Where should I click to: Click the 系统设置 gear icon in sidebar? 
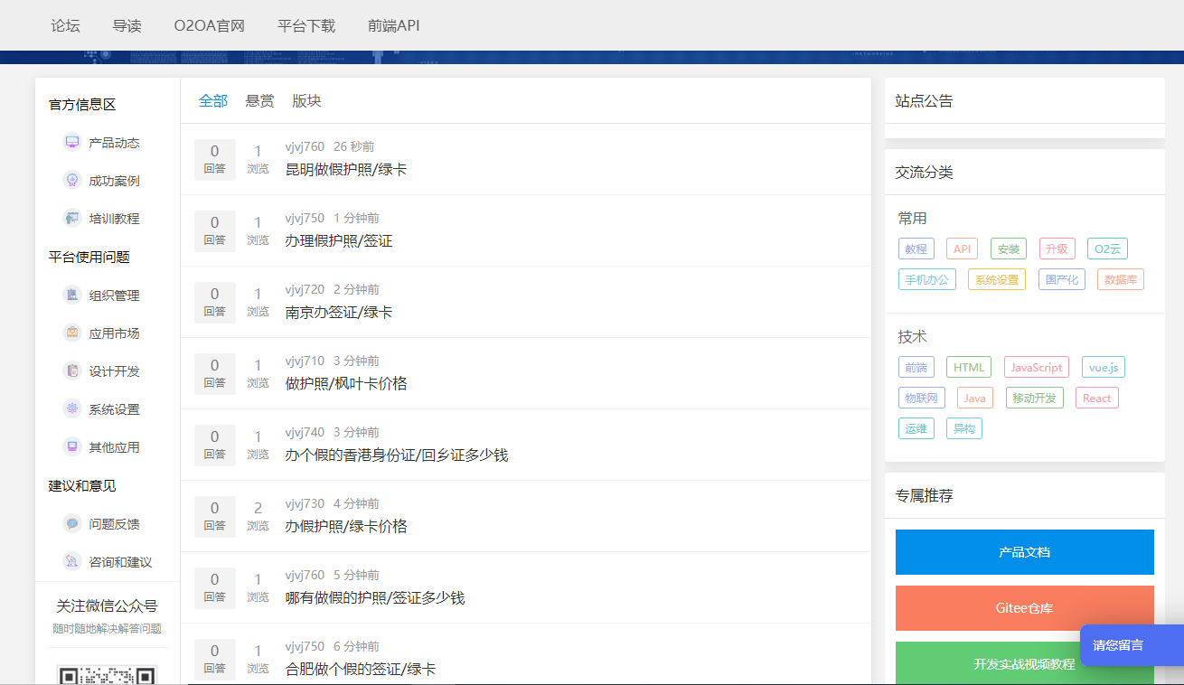[x=72, y=409]
